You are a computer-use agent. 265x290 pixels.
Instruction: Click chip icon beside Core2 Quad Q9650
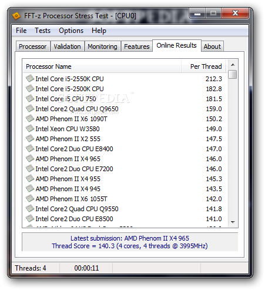tap(30, 108)
